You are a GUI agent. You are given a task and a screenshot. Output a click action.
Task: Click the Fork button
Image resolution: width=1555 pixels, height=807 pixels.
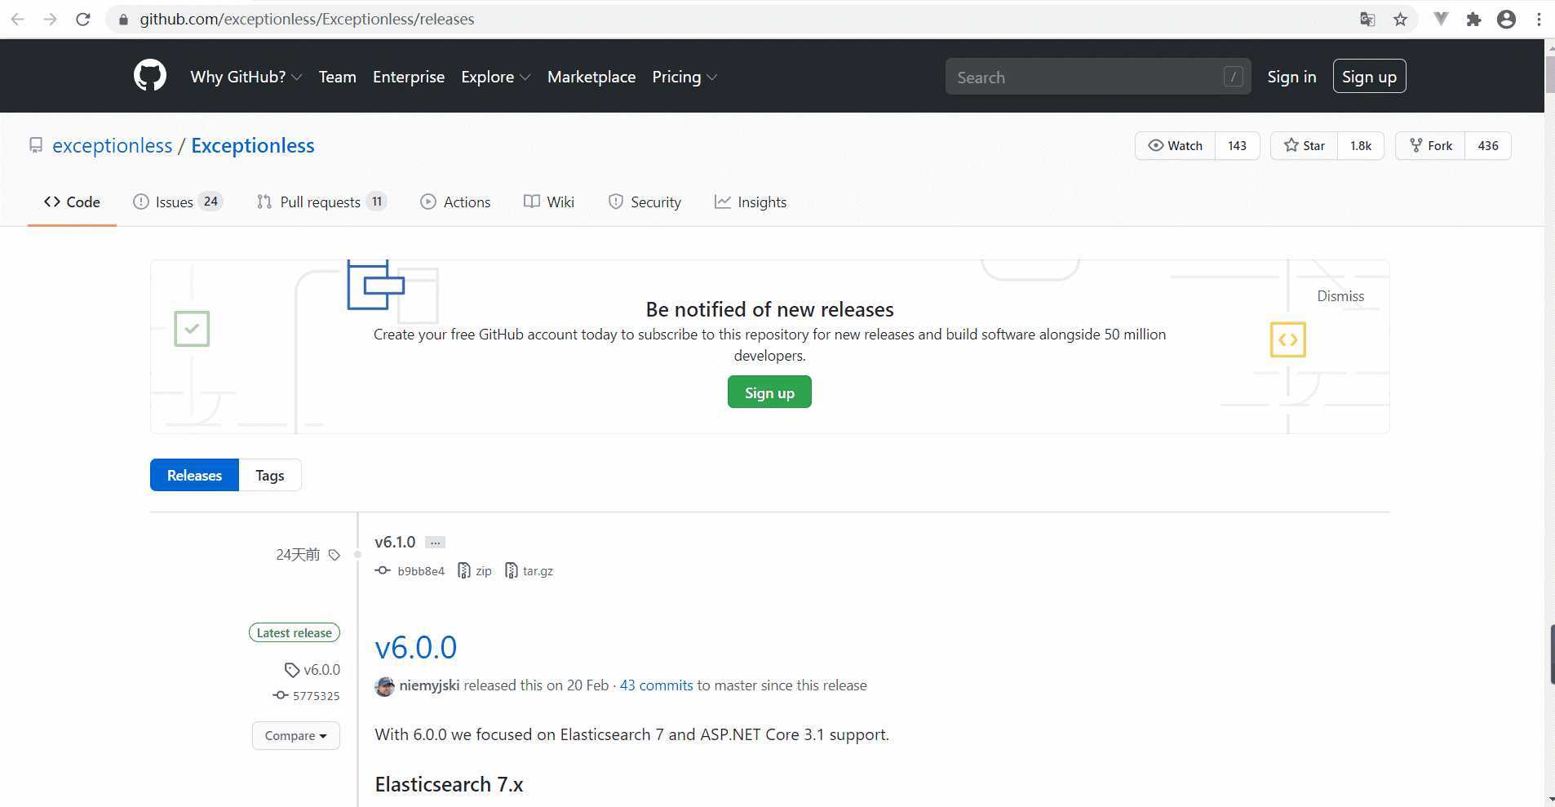point(1430,146)
